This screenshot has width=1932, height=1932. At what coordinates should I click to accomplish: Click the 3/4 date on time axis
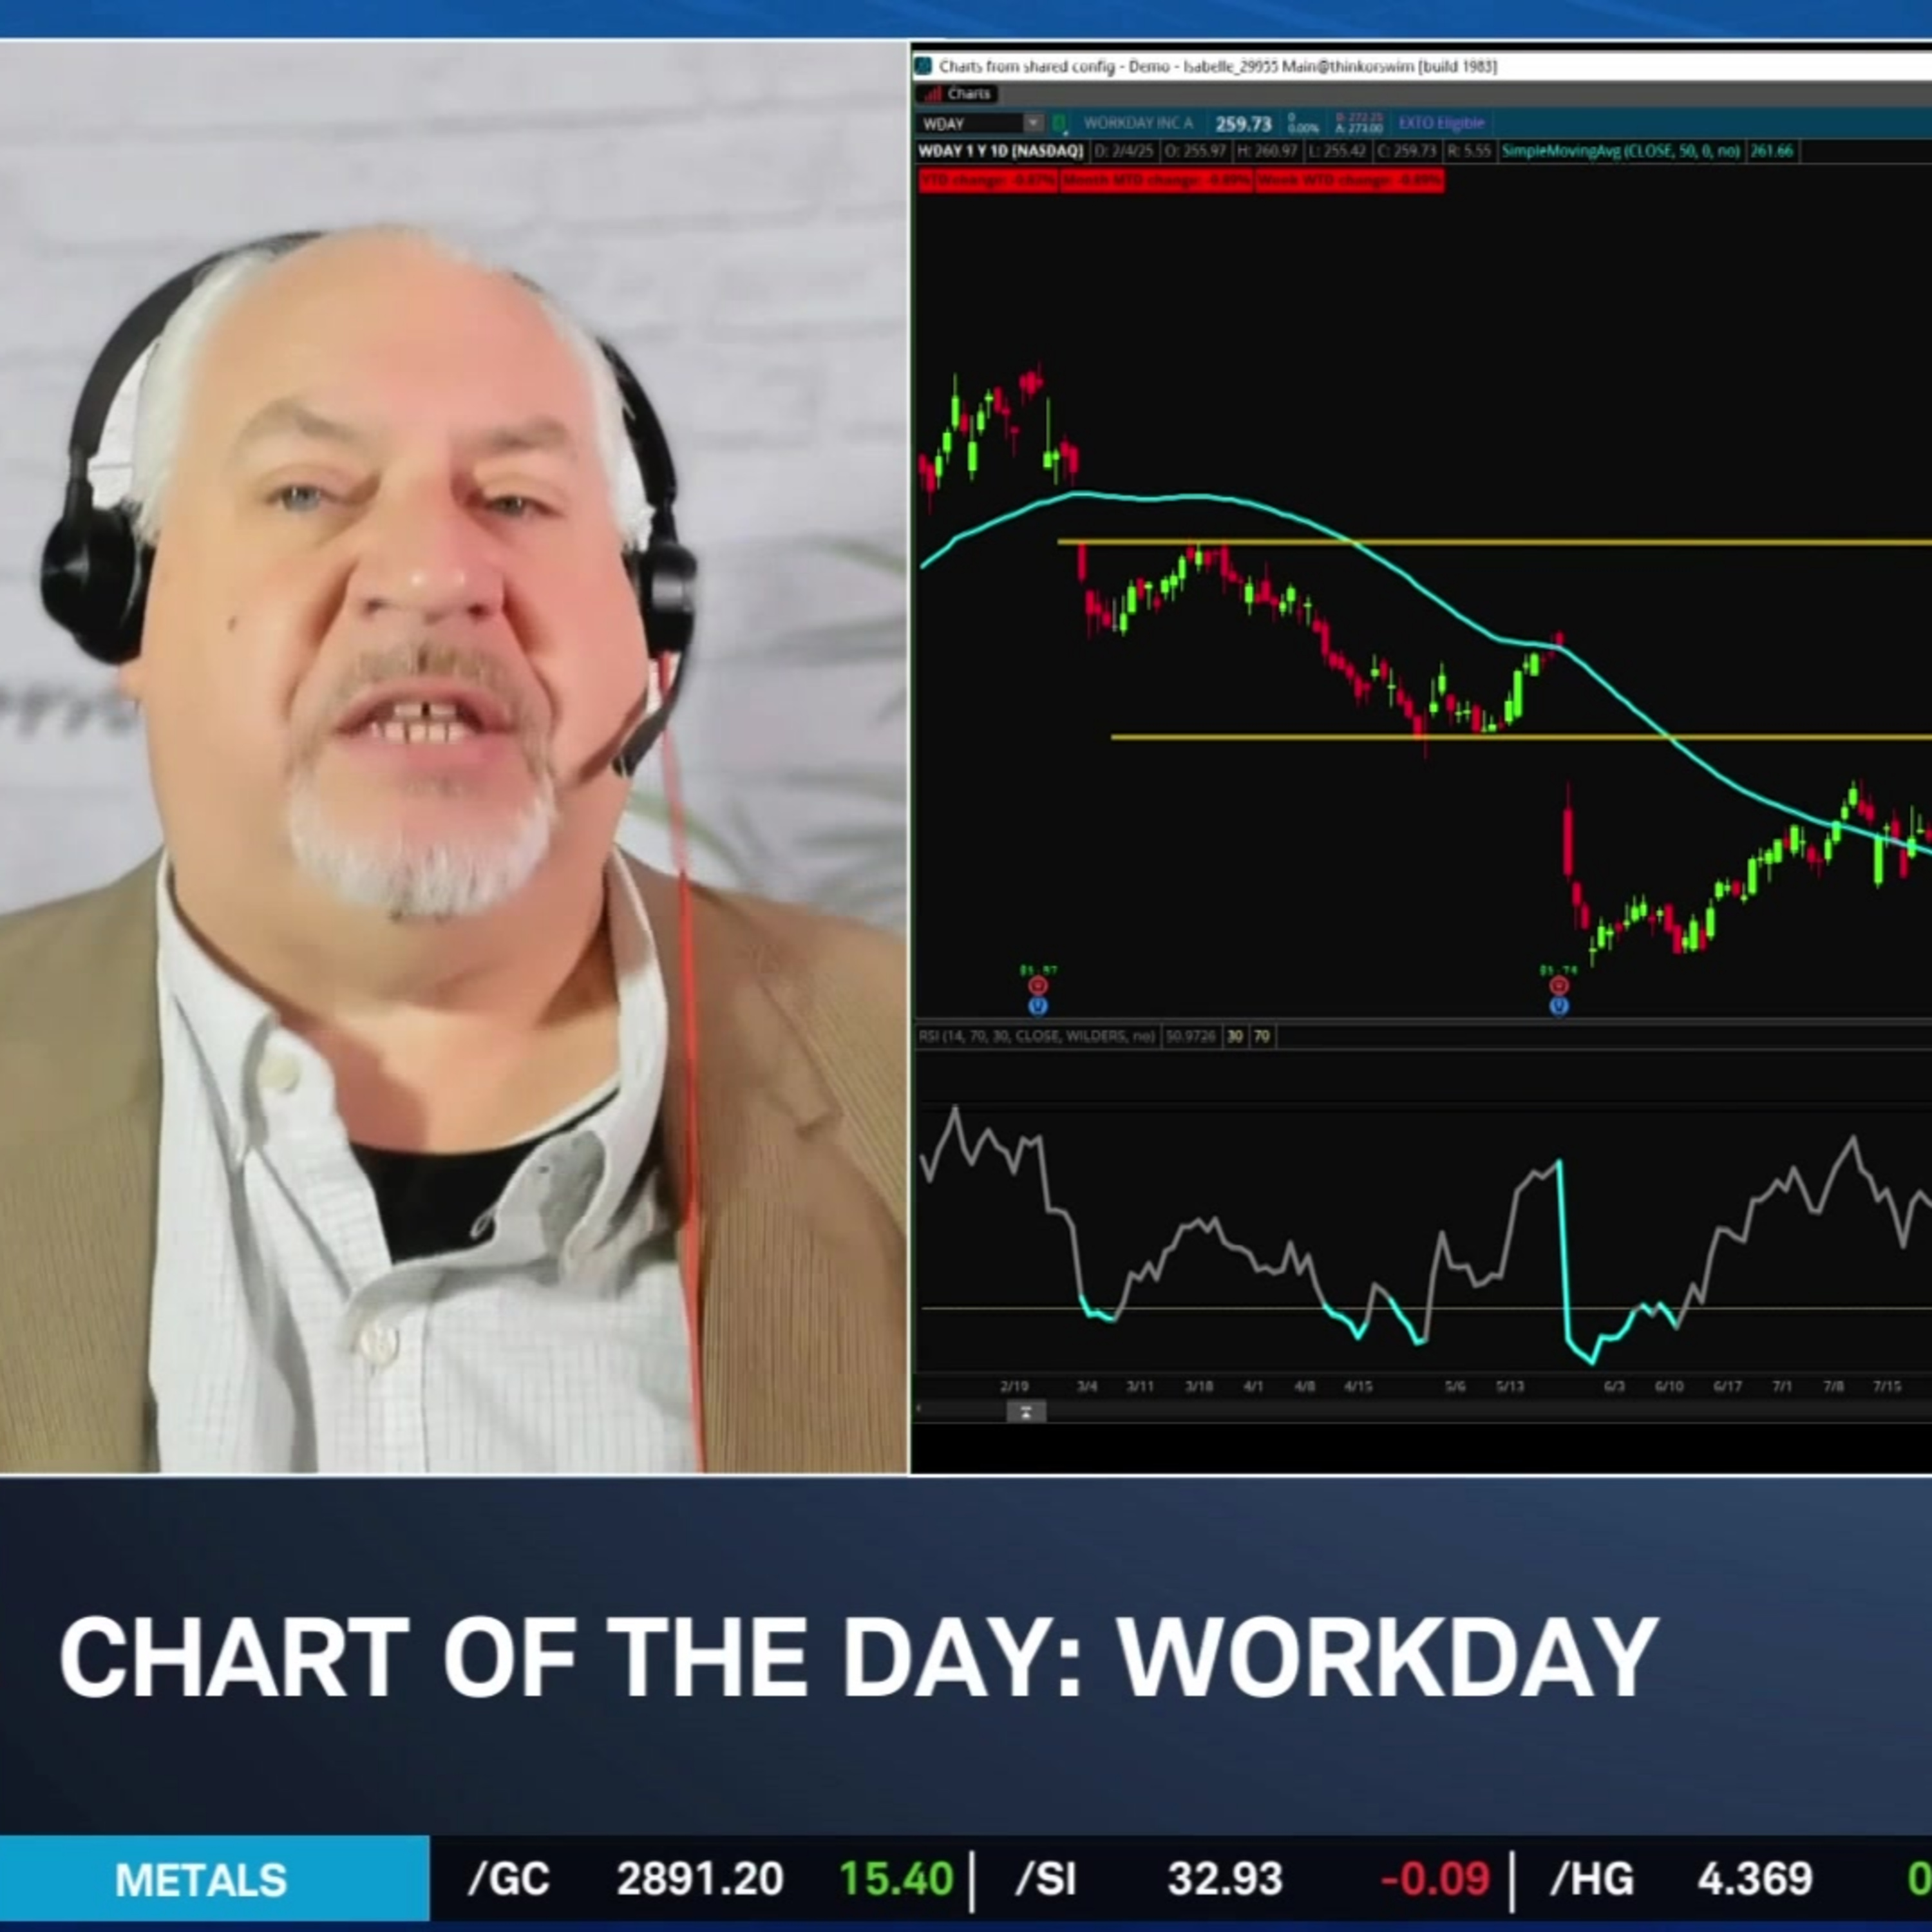[1087, 1386]
